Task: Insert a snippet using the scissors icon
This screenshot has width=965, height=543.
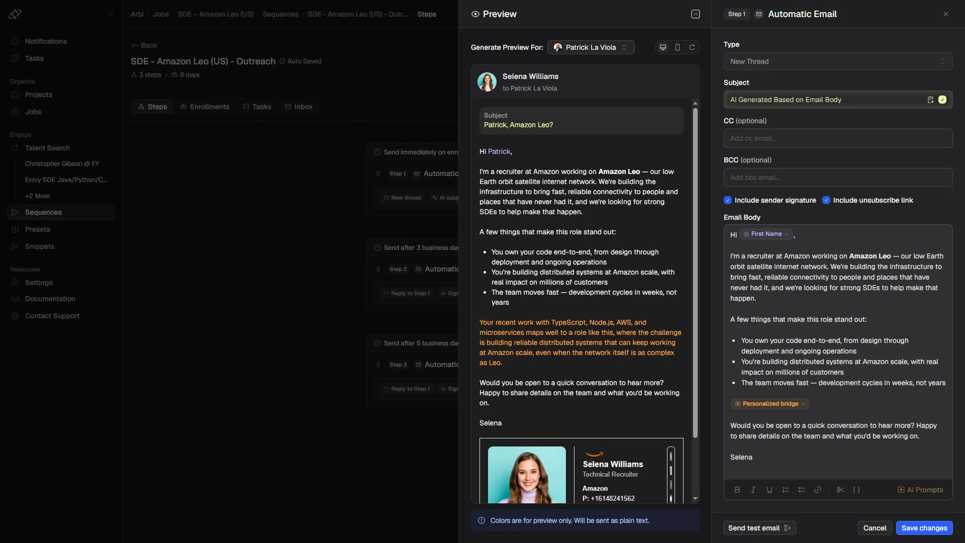Action: pyautogui.click(x=840, y=490)
